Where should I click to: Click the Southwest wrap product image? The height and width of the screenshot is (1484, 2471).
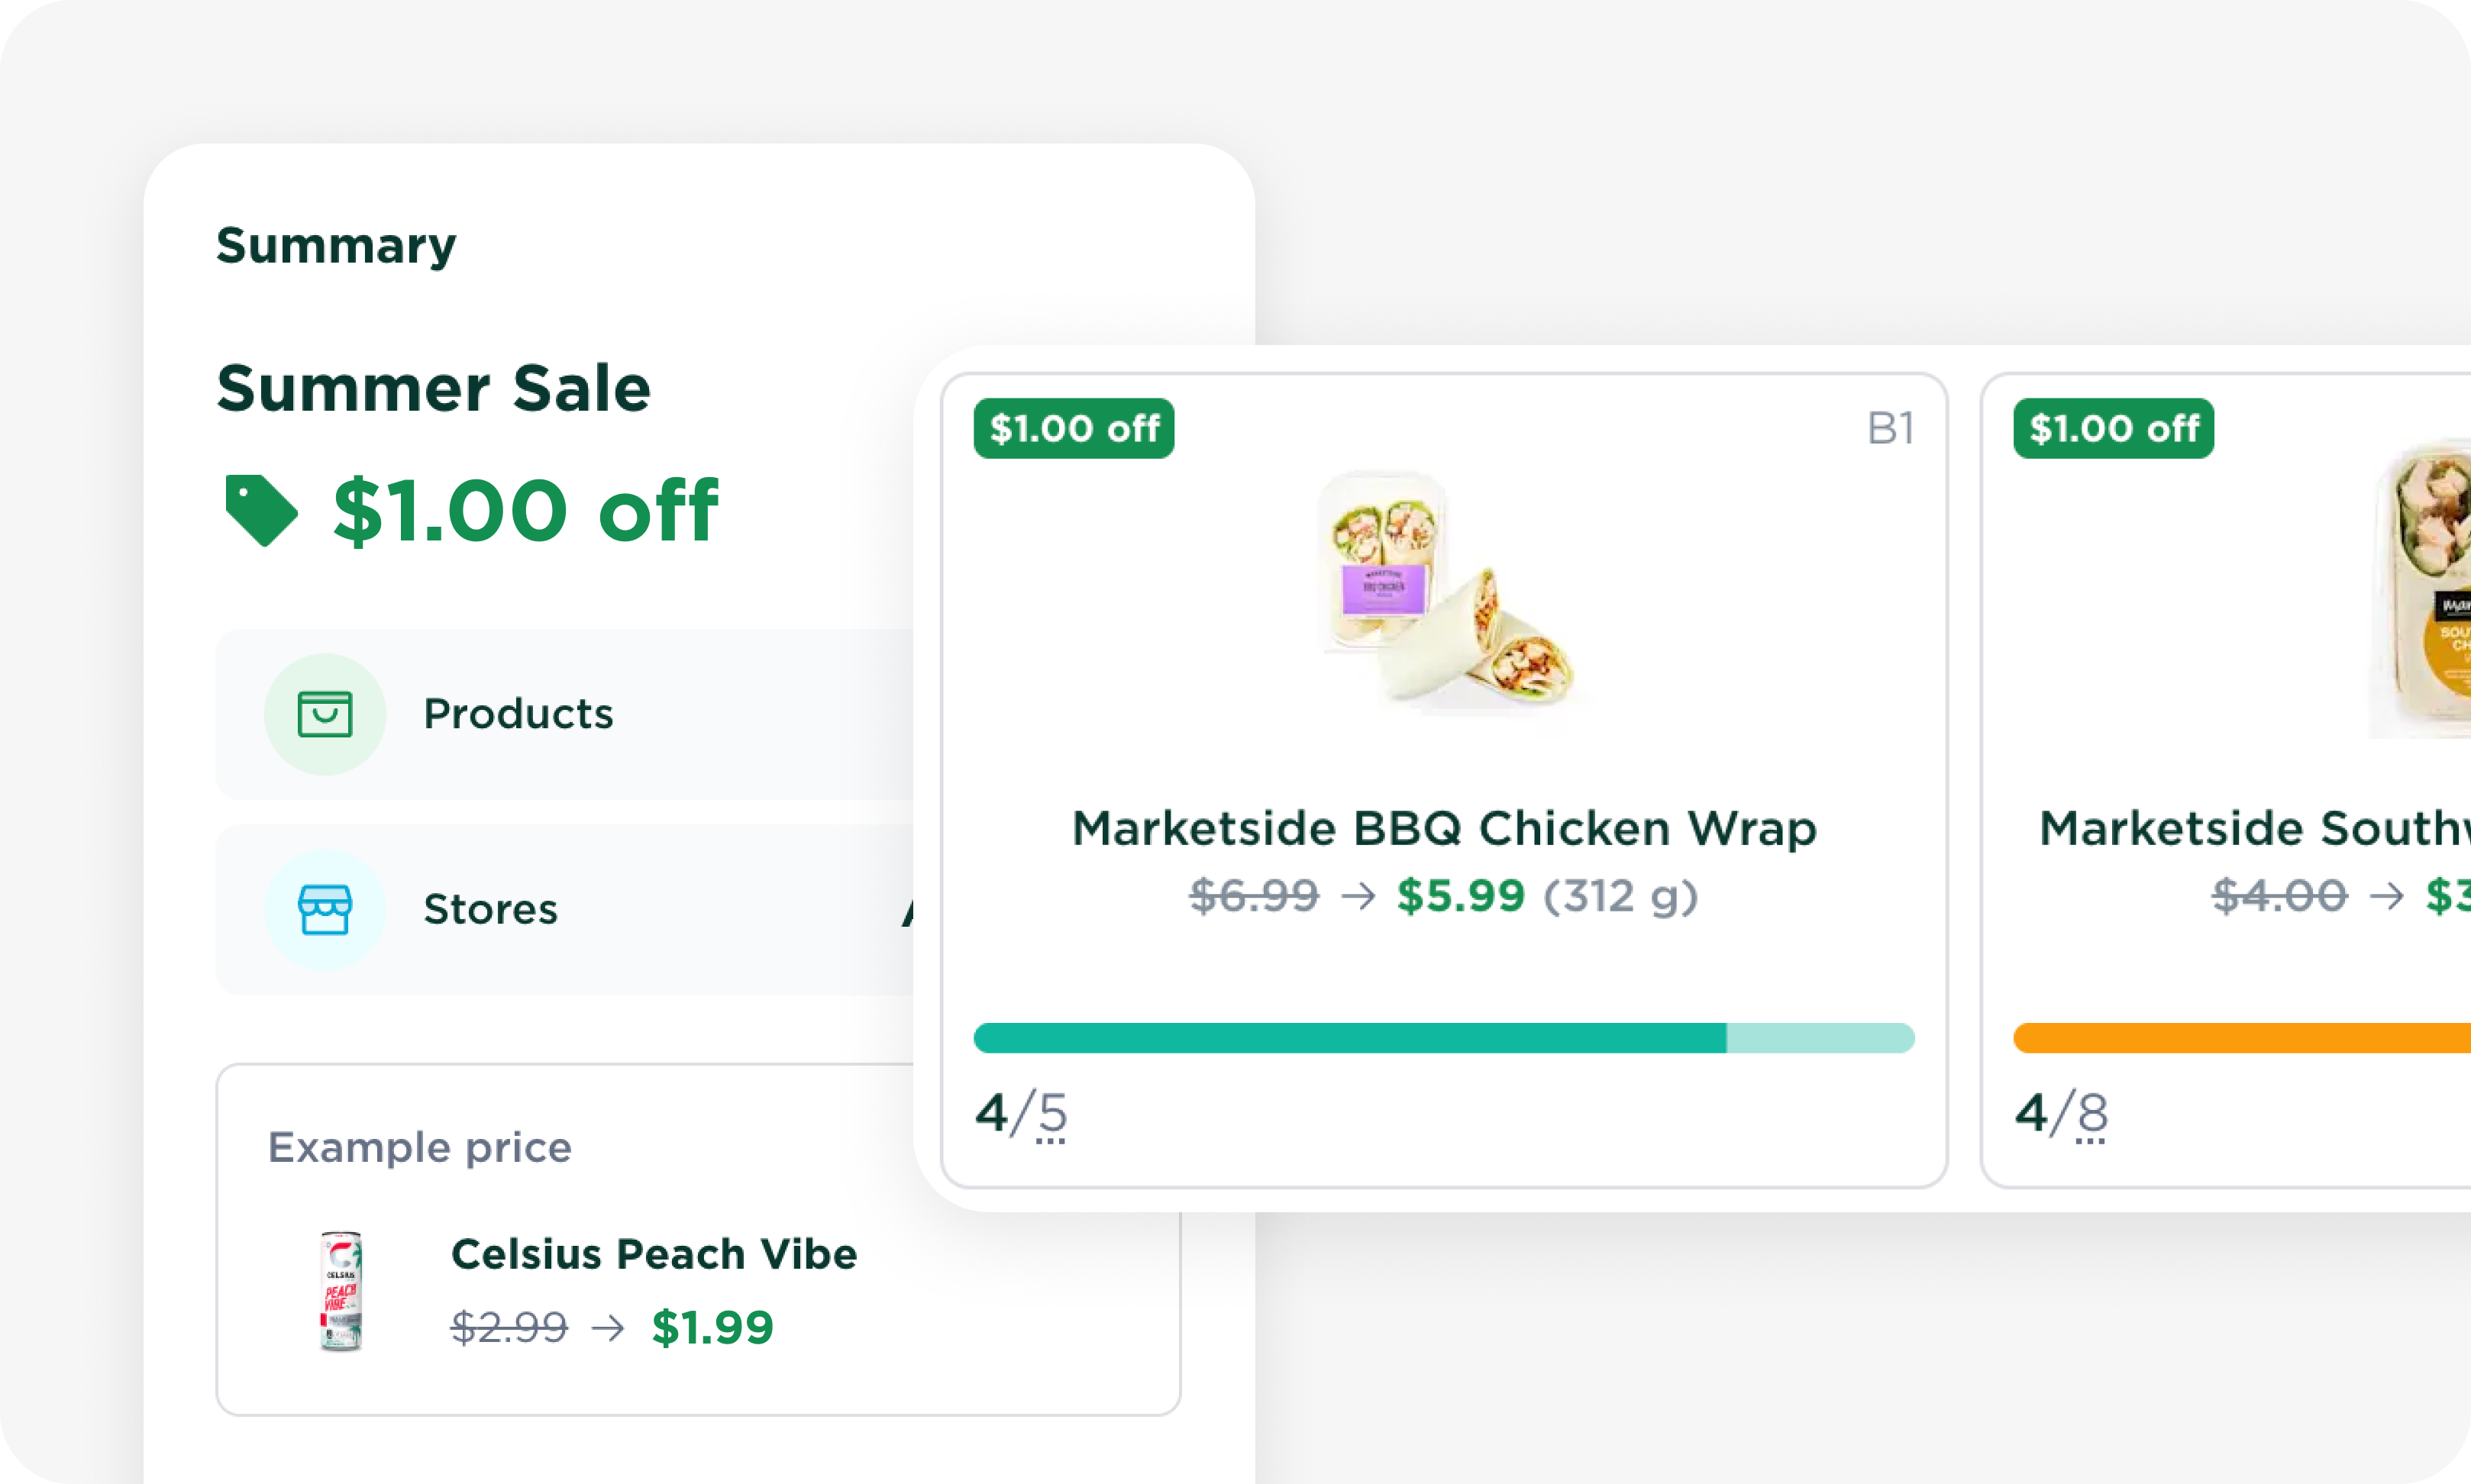point(2420,590)
